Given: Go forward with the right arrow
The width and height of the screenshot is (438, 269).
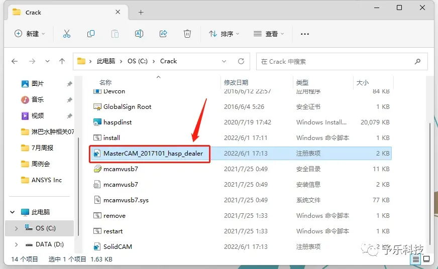Looking at the screenshot, I should coord(32,61).
